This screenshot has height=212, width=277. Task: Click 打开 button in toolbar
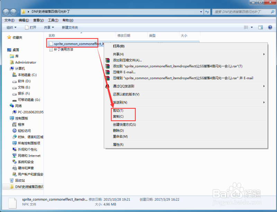pyautogui.click(x=30, y=28)
